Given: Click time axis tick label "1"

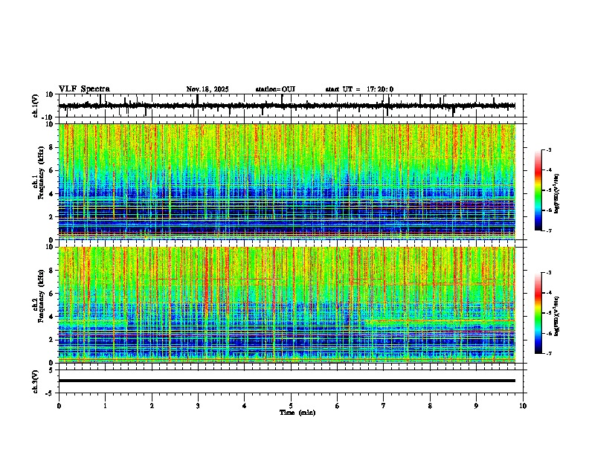Looking at the screenshot, I should pyautogui.click(x=105, y=406).
